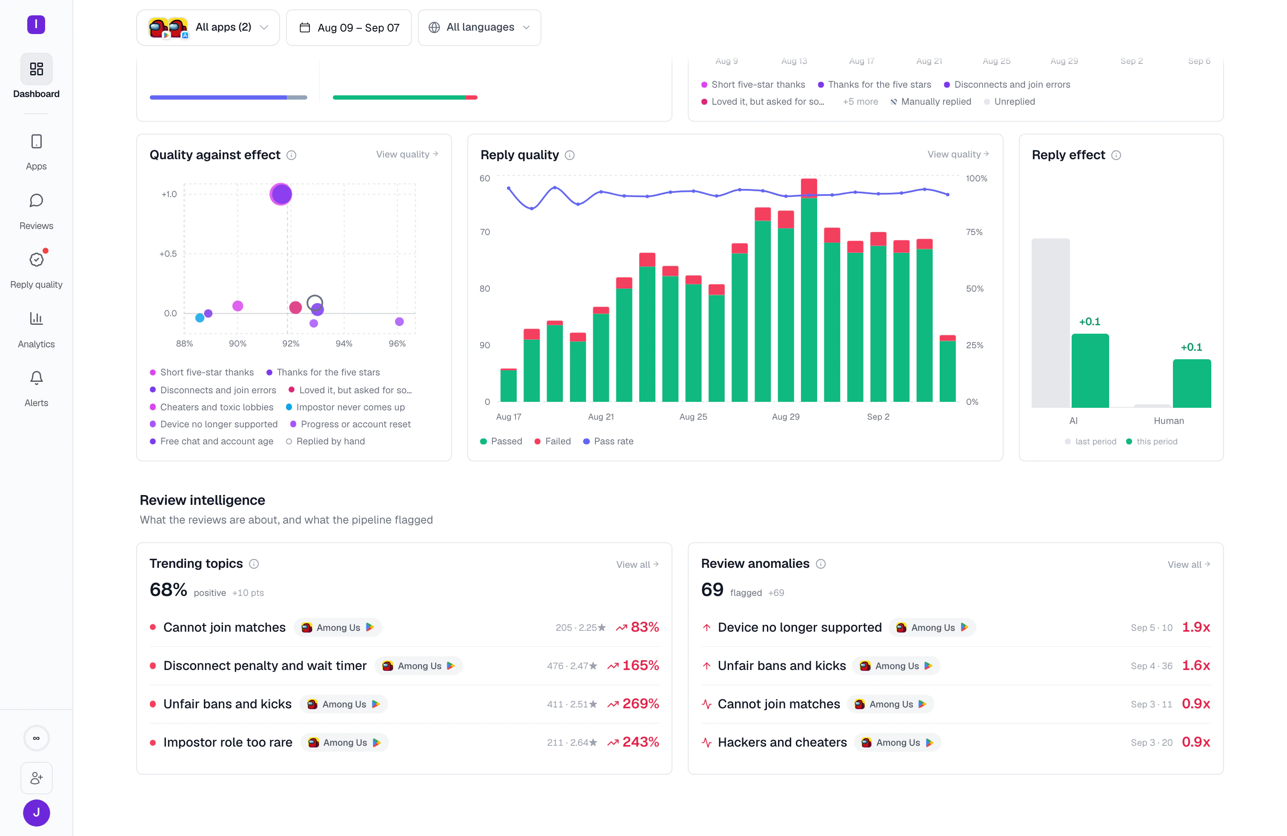1287x836 pixels.
Task: Click up-arrow icon beside Unfair bans and kicks anomaly
Action: pyautogui.click(x=706, y=666)
